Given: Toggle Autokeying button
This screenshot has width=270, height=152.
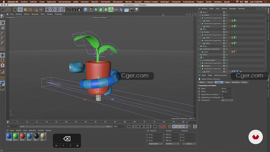Looking at the screenshot, I should tap(164, 127).
